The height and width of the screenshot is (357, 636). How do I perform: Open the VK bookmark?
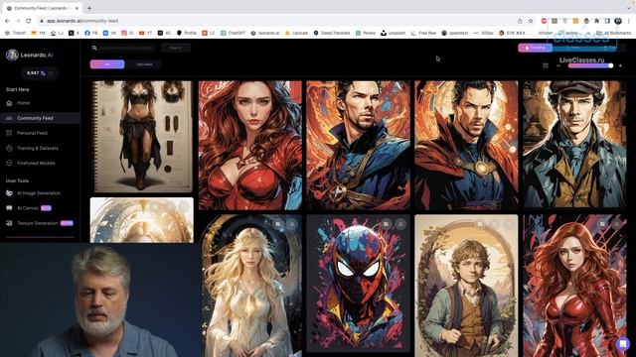109,33
